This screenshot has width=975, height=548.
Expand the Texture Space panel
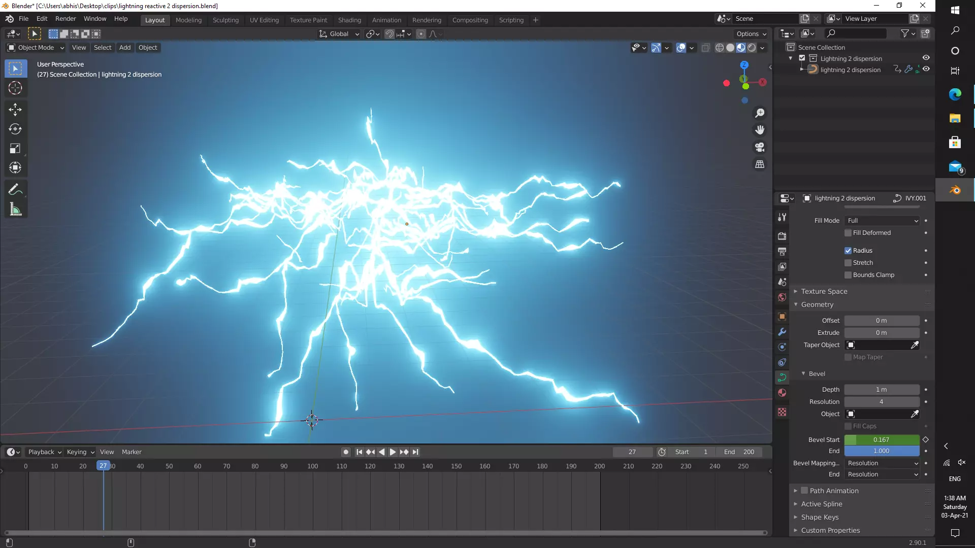(x=824, y=291)
